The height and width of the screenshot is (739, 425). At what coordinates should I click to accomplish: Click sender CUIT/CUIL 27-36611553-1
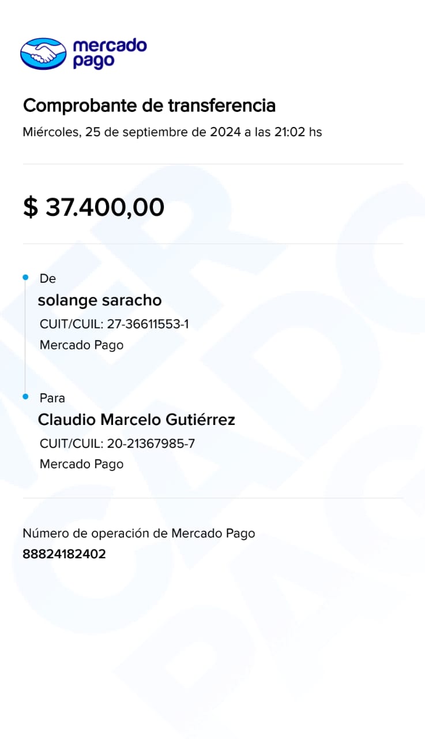pyautogui.click(x=148, y=324)
